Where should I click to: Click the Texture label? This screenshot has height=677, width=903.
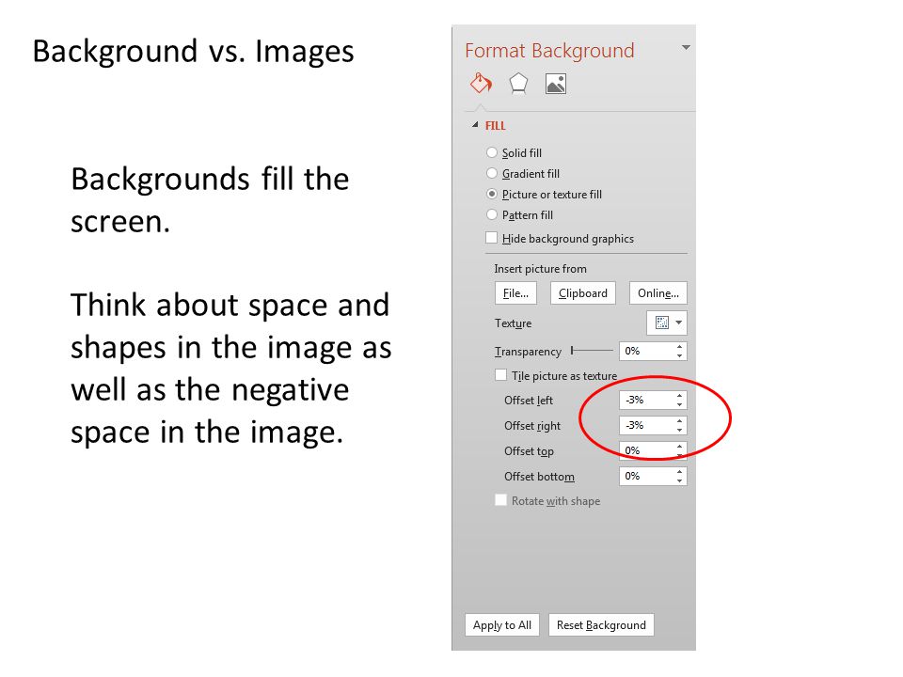513,323
